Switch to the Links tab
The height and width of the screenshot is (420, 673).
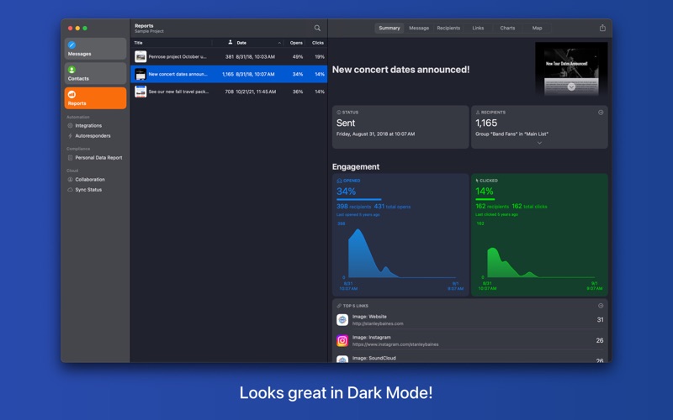[x=478, y=28]
